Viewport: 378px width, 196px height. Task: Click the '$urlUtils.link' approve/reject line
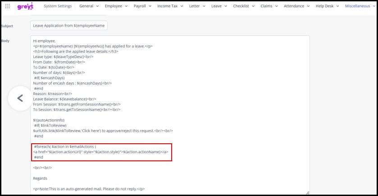pos(103,131)
